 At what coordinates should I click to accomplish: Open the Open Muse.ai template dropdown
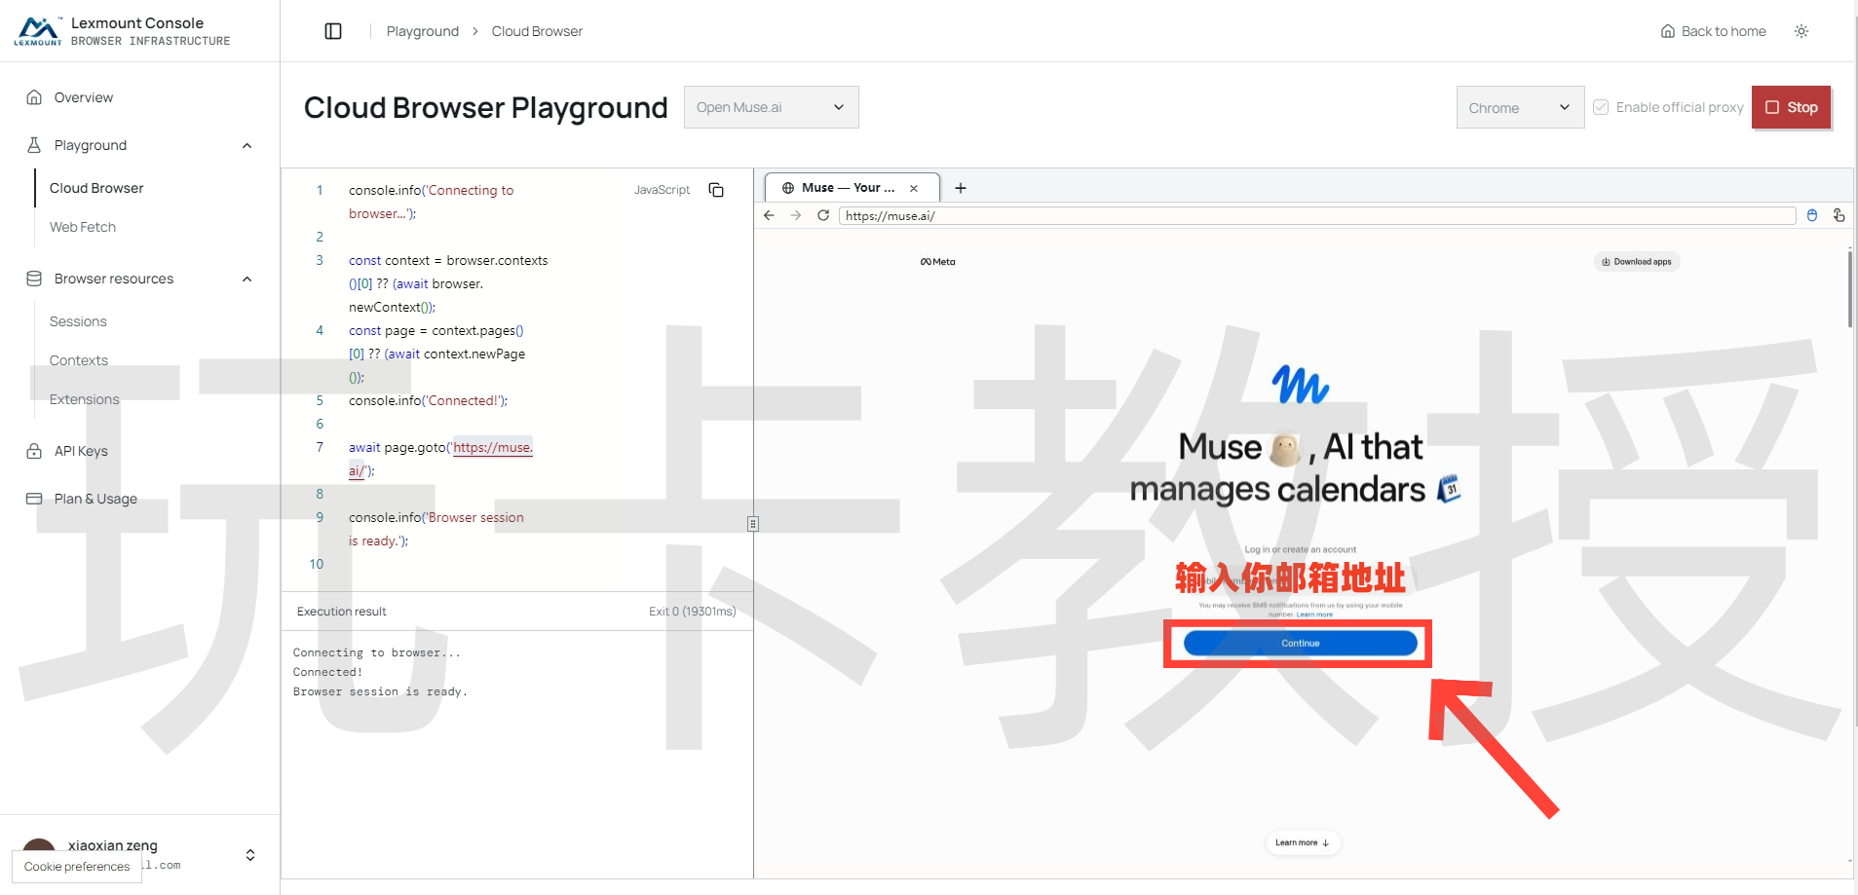(772, 107)
